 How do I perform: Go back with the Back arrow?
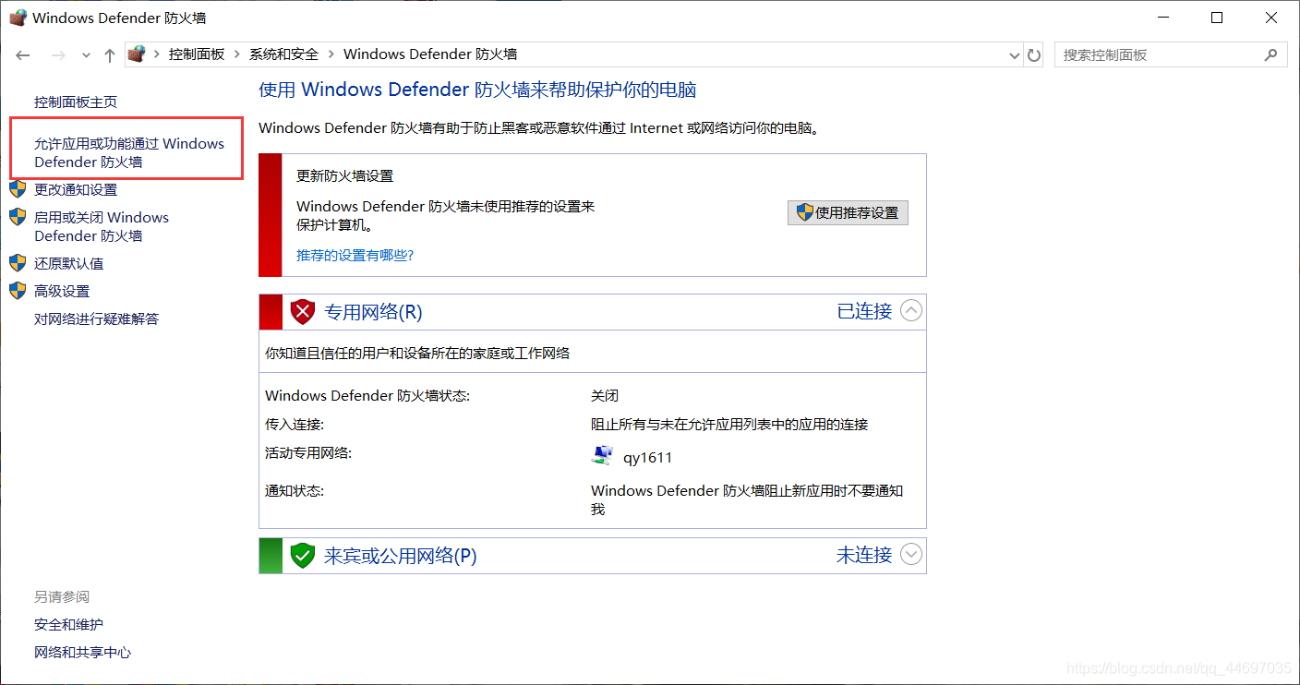[x=23, y=55]
